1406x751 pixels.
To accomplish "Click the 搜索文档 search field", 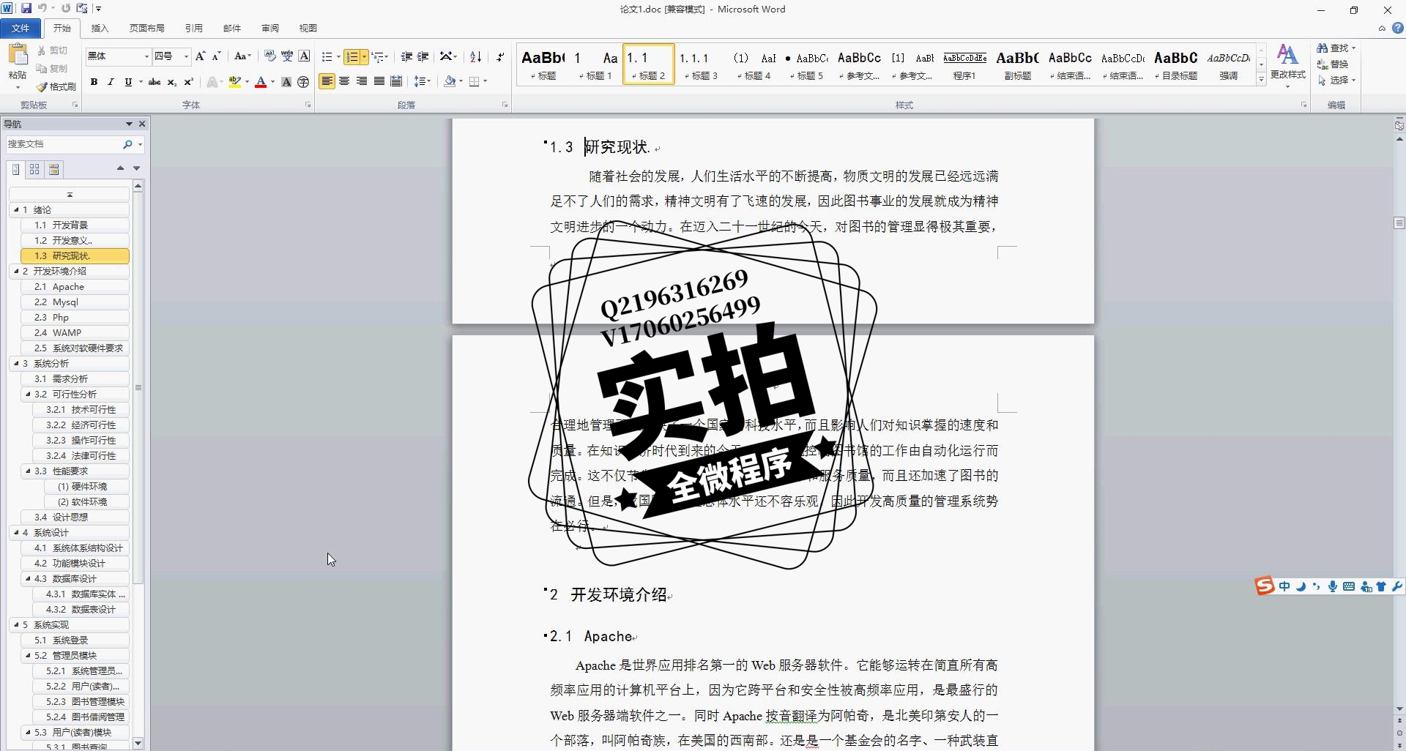I will (x=64, y=144).
